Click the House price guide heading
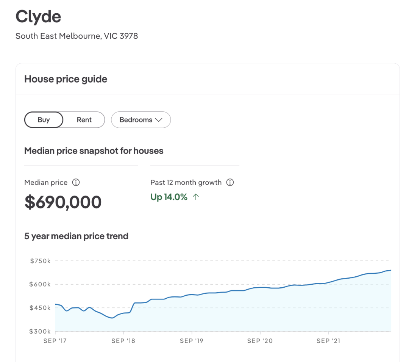This screenshot has width=409, height=362. tap(66, 79)
